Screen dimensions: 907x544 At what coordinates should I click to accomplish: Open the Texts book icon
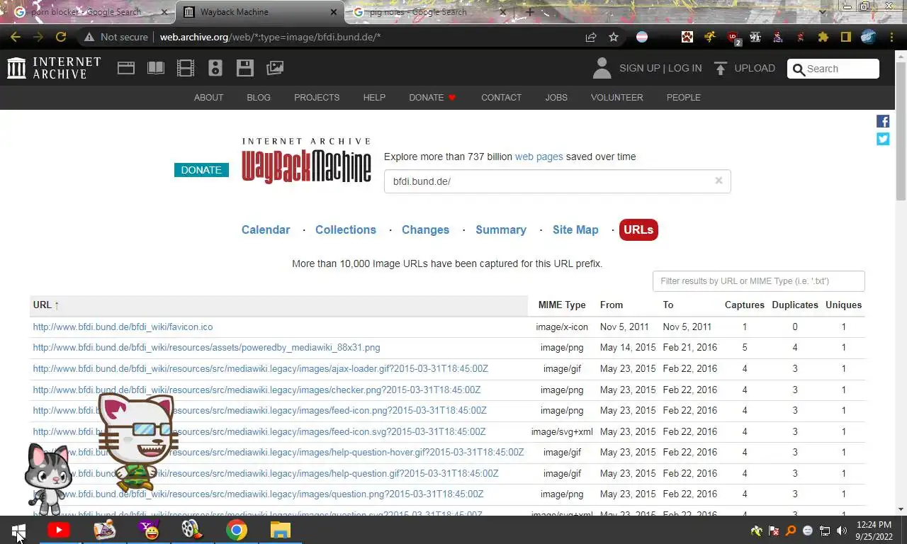pyautogui.click(x=156, y=68)
